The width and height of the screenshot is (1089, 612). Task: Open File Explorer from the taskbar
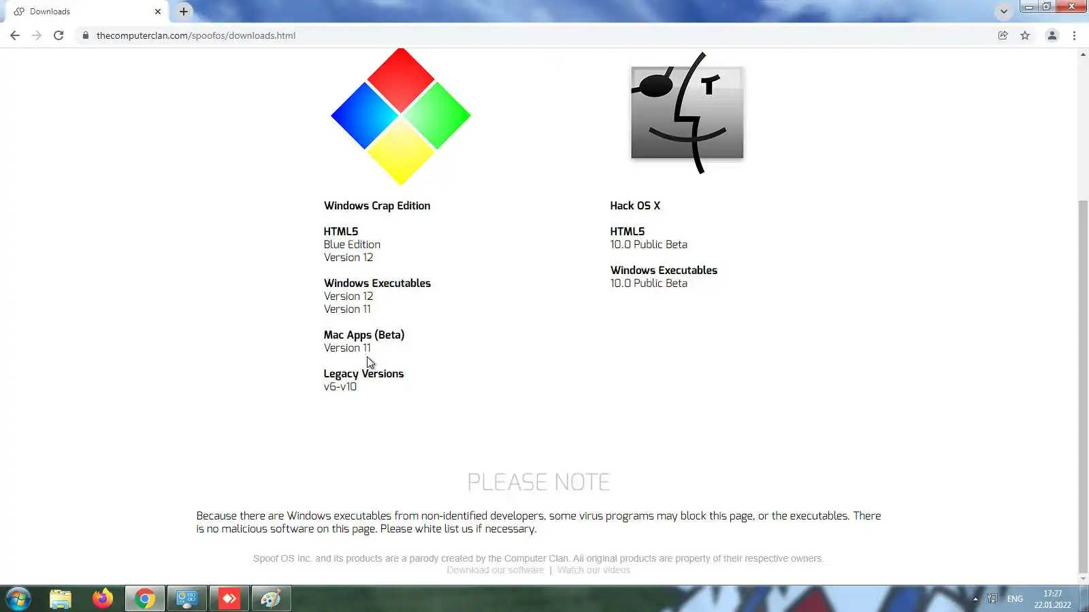tap(61, 599)
